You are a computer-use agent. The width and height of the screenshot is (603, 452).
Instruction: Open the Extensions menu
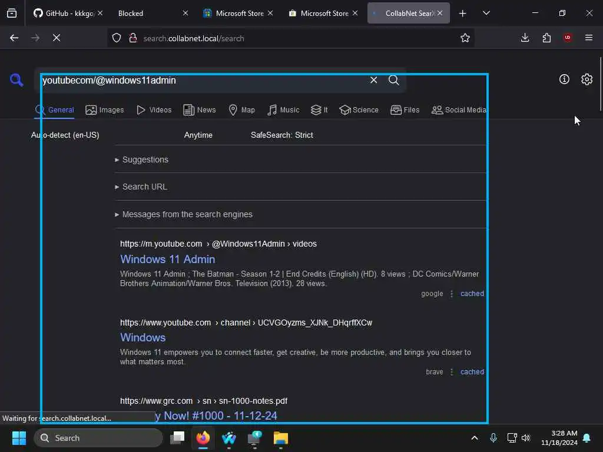tap(546, 38)
